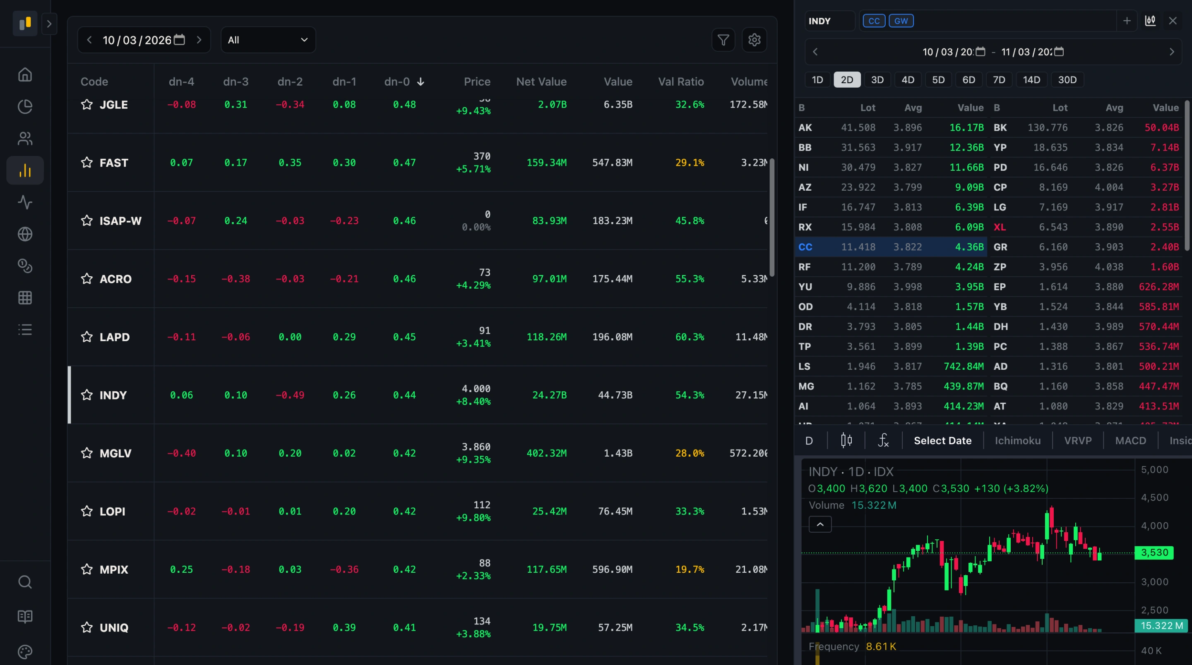Viewport: 1192px width, 665px height.
Task: Click the activity pulse icon in the sidebar
Action: [24, 202]
